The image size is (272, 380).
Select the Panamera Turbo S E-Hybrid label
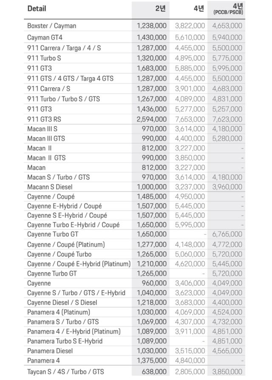click(x=65, y=341)
